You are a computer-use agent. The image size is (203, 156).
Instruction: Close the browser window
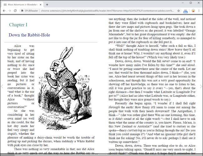pyautogui.click(x=199, y=3)
